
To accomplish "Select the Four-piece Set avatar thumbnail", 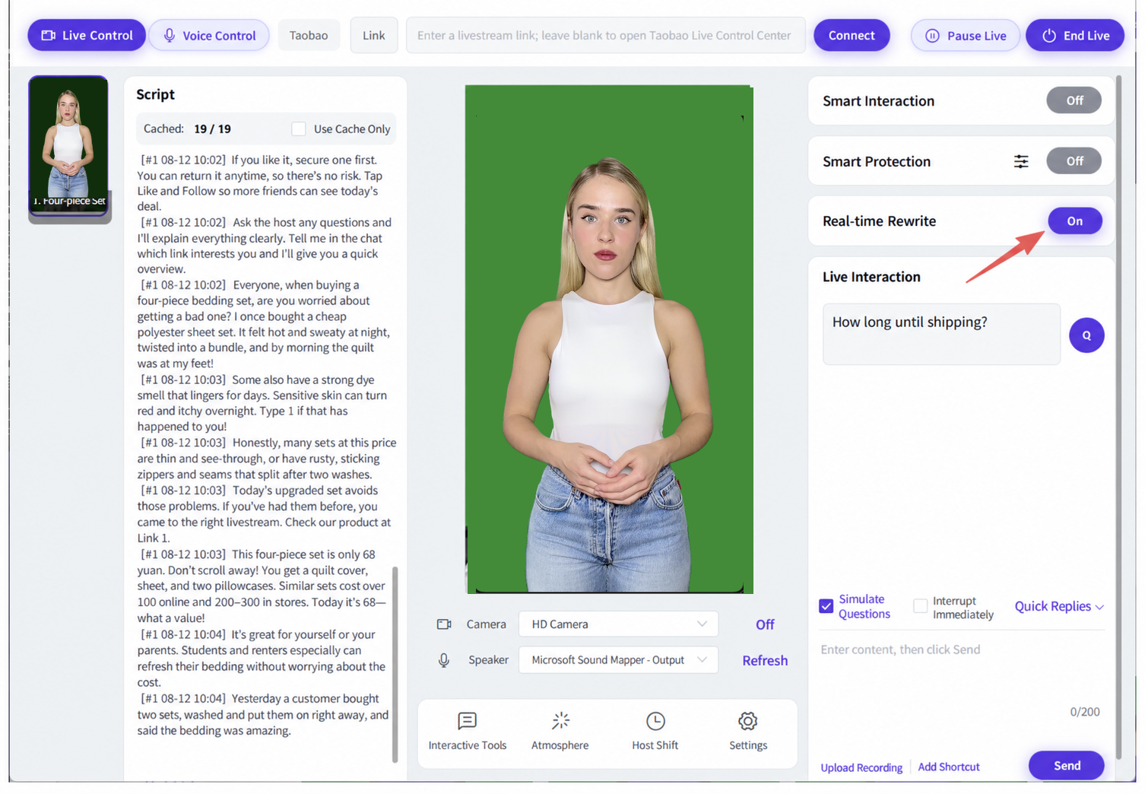I will click(x=68, y=146).
